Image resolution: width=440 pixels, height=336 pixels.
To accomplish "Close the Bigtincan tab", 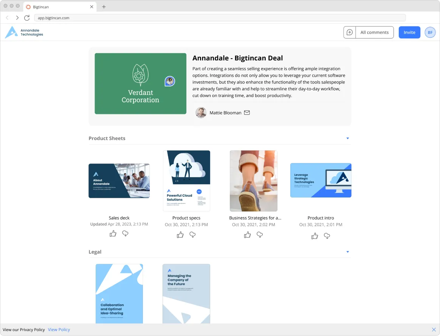I will click(x=91, y=7).
